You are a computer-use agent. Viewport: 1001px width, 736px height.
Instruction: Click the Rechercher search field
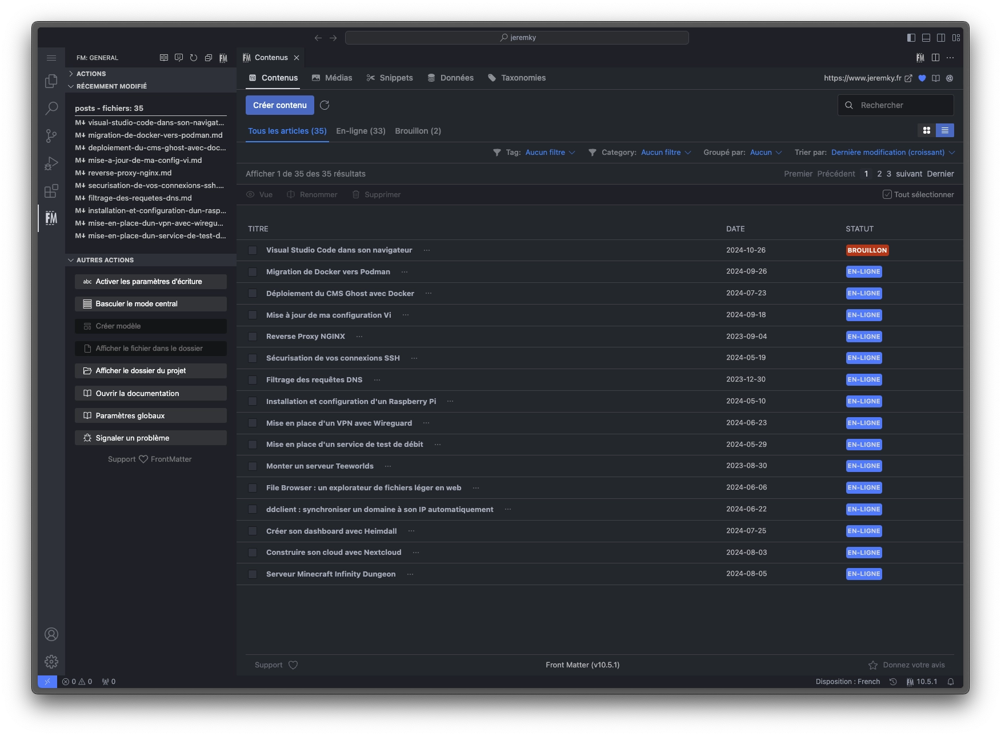pyautogui.click(x=896, y=105)
